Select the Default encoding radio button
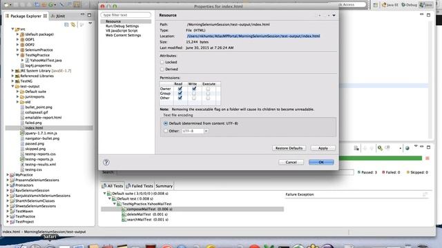 pyautogui.click(x=166, y=123)
